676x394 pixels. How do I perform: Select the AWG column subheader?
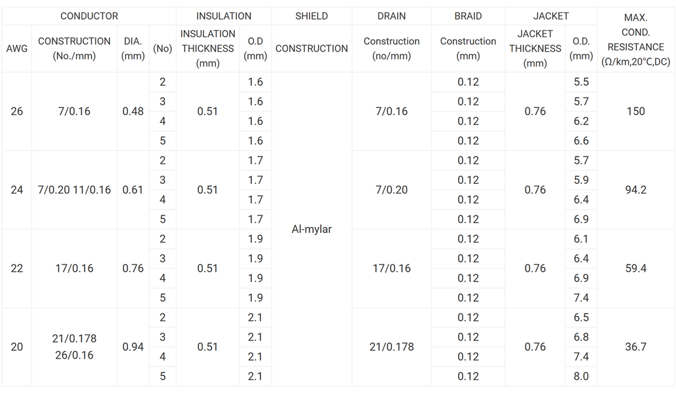click(17, 48)
